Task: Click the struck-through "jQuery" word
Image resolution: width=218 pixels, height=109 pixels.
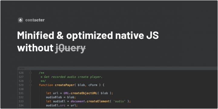Action: pyautogui.click(x=70, y=48)
